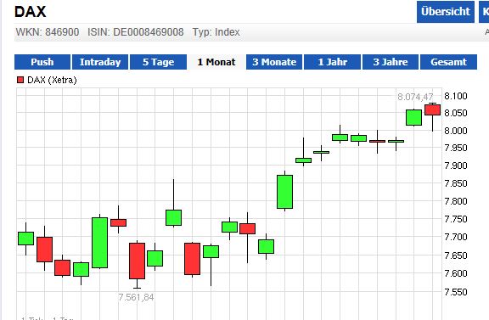Click the axis label 7.550
This screenshot has height=320, width=489.
tap(456, 292)
